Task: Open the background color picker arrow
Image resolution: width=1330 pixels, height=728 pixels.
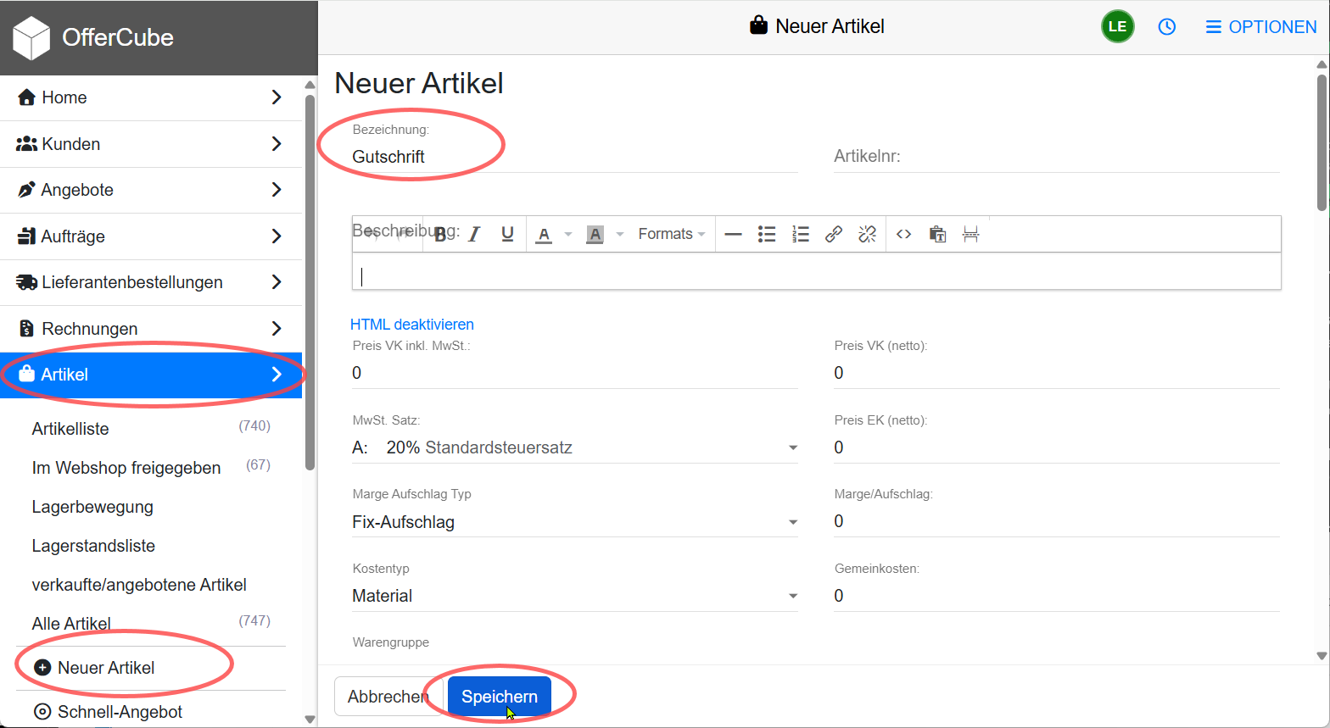Action: pyautogui.click(x=620, y=235)
